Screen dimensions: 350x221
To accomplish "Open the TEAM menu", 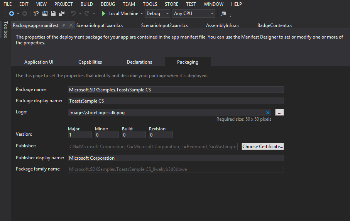I will pyautogui.click(x=129, y=4).
